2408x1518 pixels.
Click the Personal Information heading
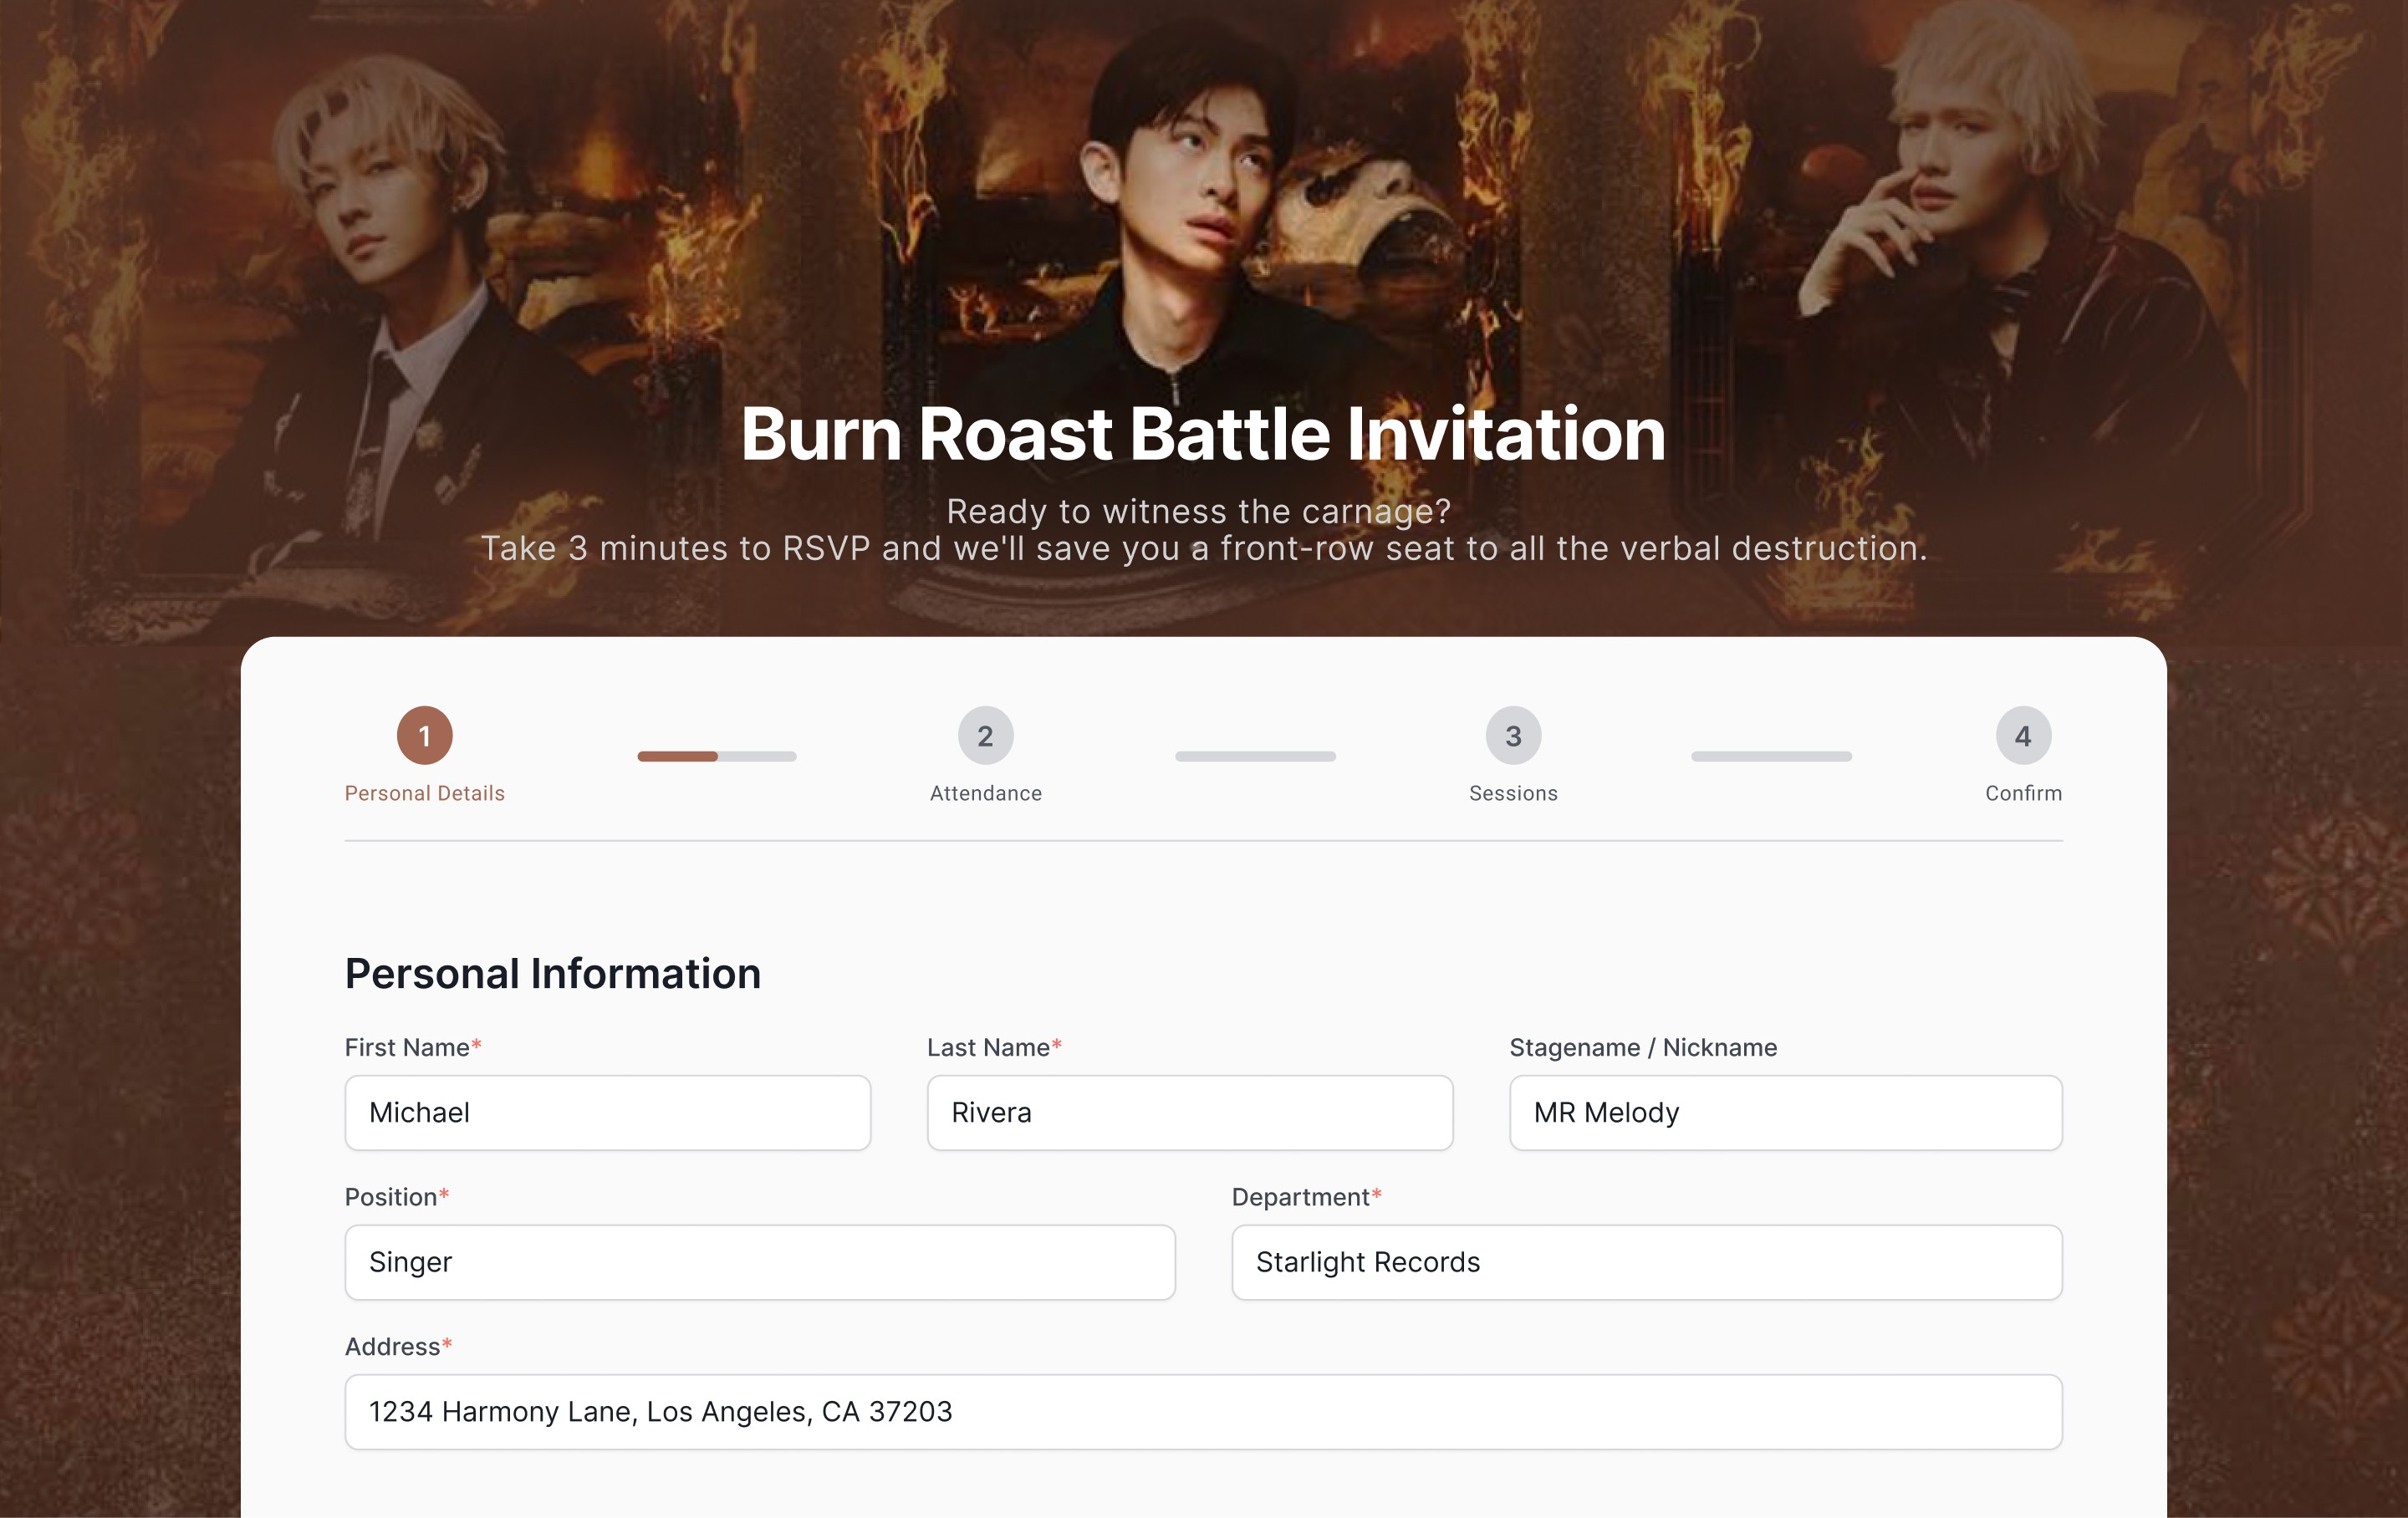tap(552, 973)
